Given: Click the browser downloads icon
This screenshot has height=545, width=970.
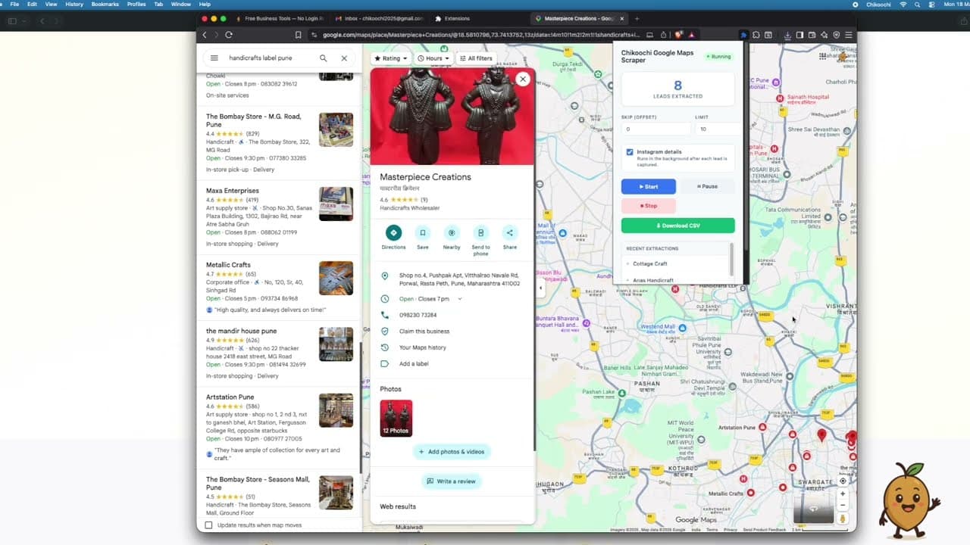Looking at the screenshot, I should tap(788, 35).
